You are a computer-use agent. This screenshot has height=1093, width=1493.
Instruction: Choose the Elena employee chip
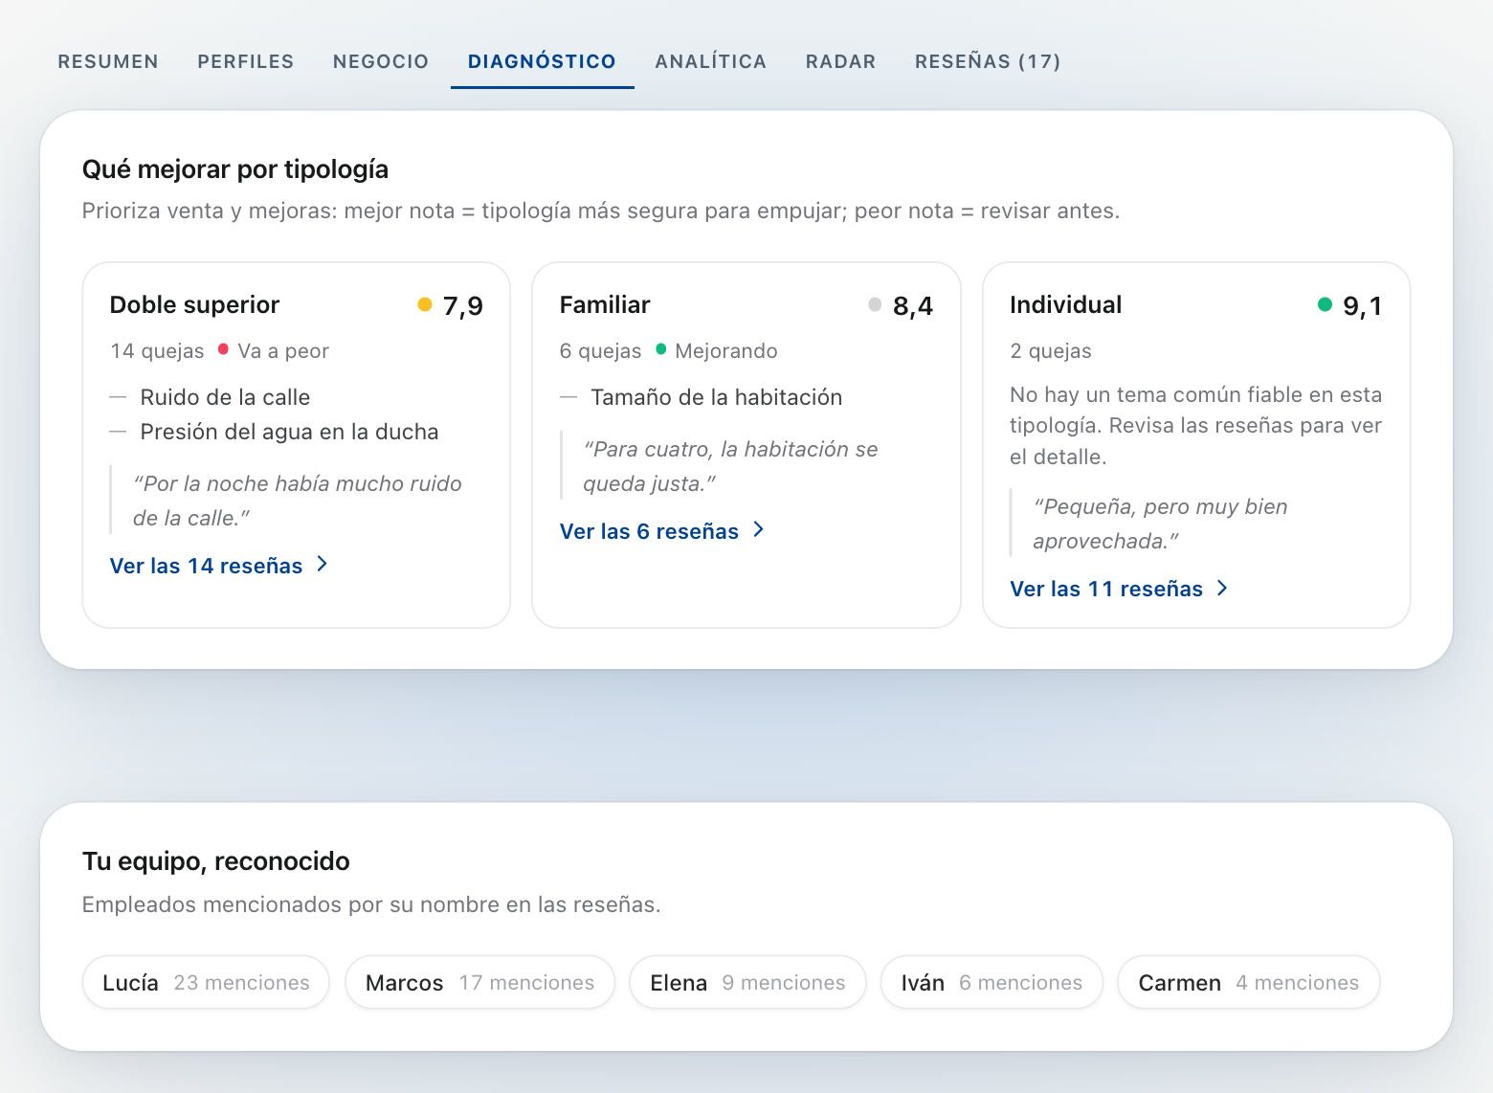[747, 982]
